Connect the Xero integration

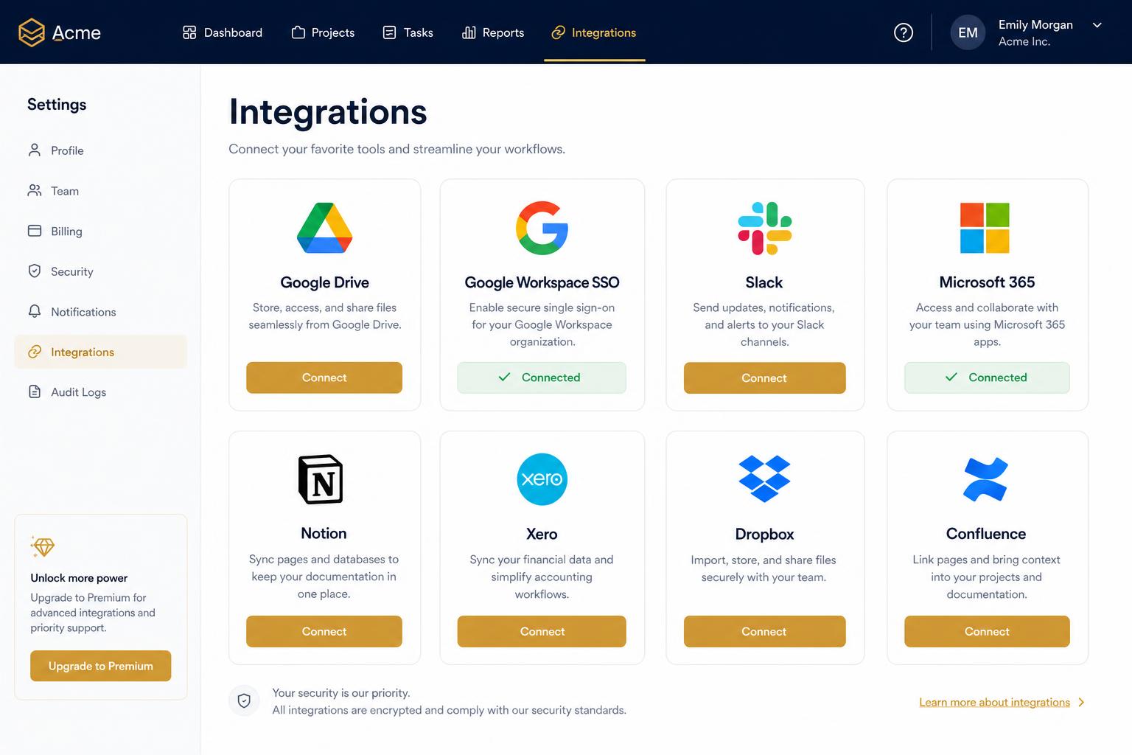tap(542, 631)
